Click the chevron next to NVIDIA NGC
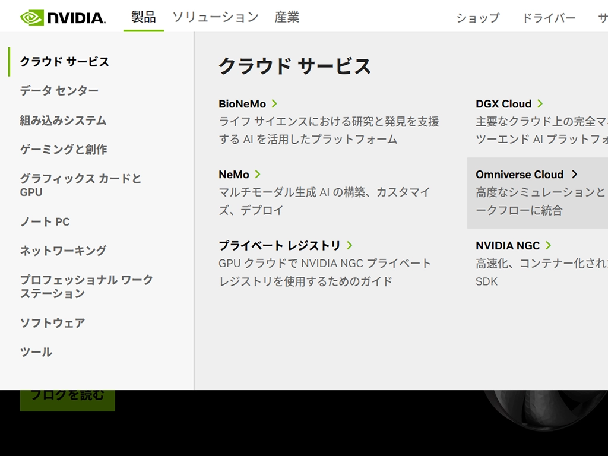608x456 pixels. [x=548, y=245]
